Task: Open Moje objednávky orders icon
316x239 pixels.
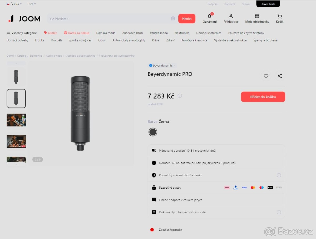Action: (x=257, y=16)
